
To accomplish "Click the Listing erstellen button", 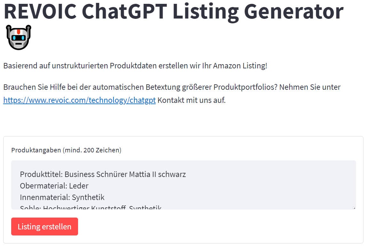I will click(44, 227).
